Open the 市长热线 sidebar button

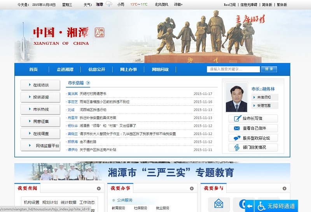tap(40, 109)
